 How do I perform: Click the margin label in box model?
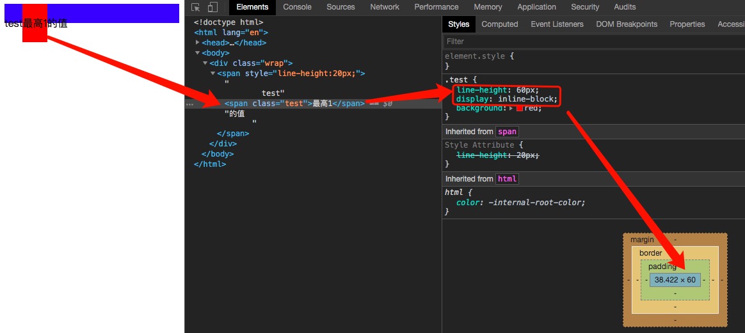coord(642,240)
